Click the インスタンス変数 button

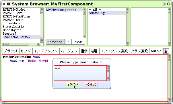coord(114,51)
